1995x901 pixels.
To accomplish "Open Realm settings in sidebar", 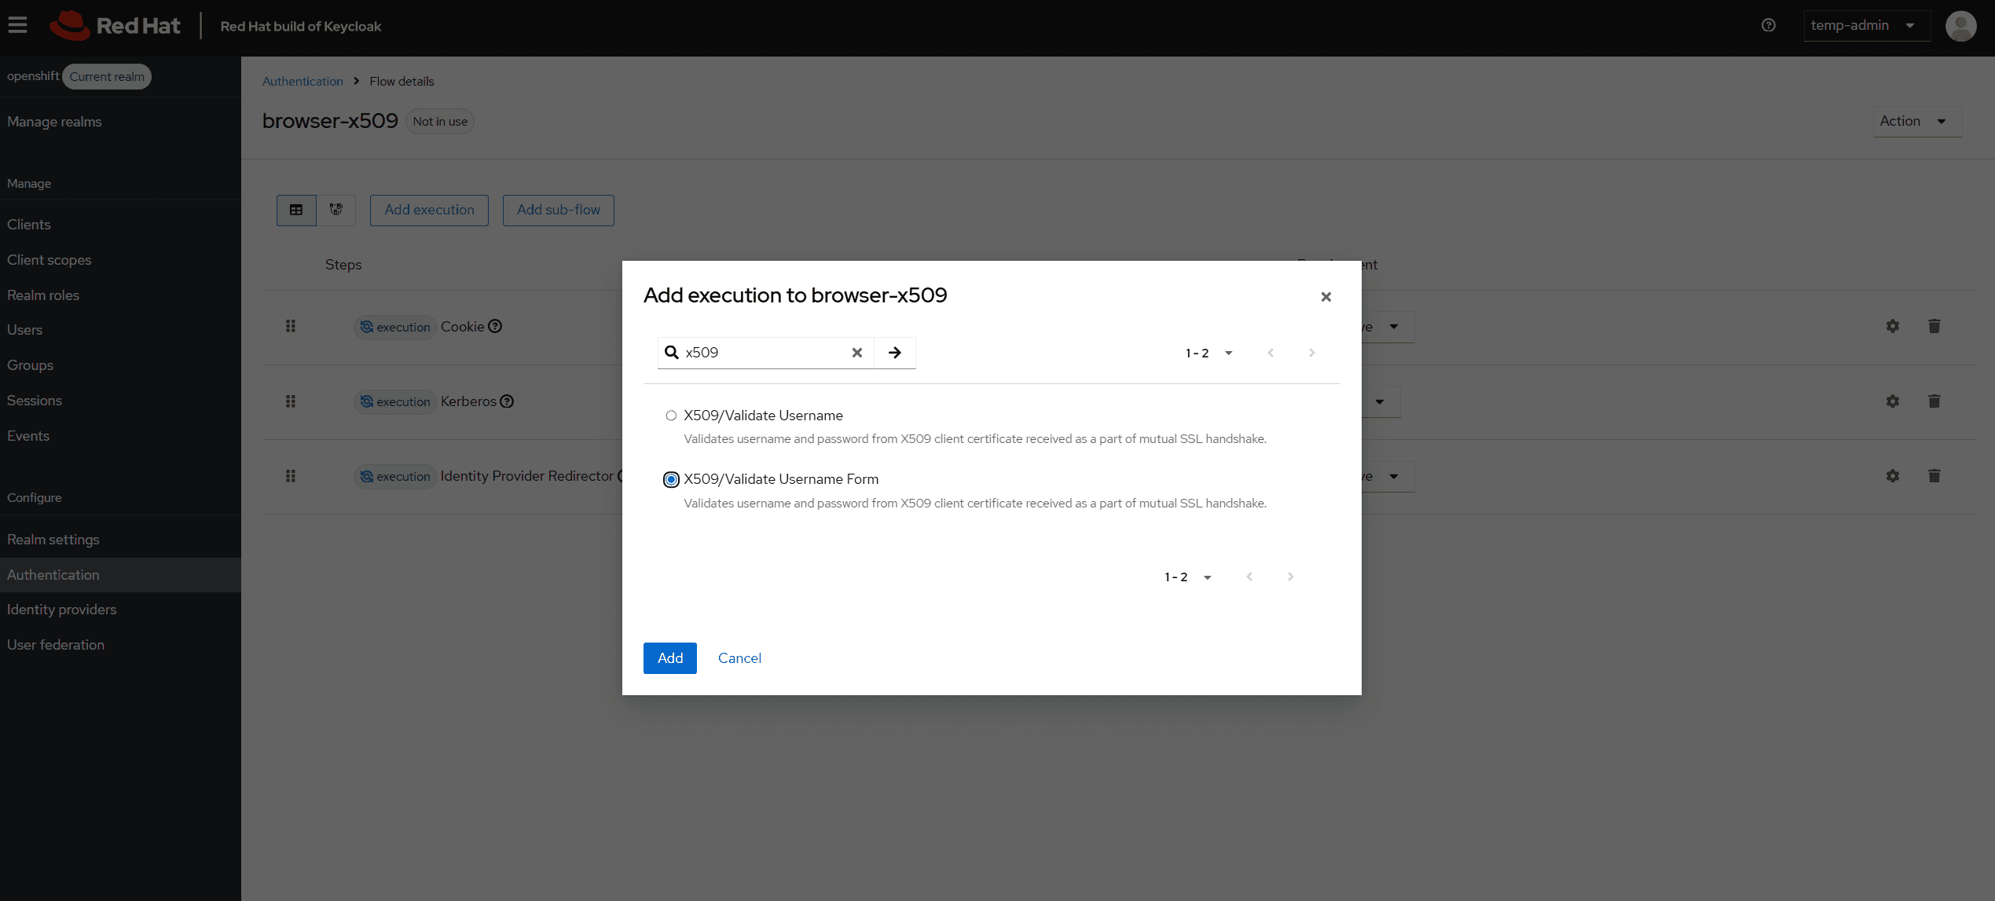I will 53,540.
